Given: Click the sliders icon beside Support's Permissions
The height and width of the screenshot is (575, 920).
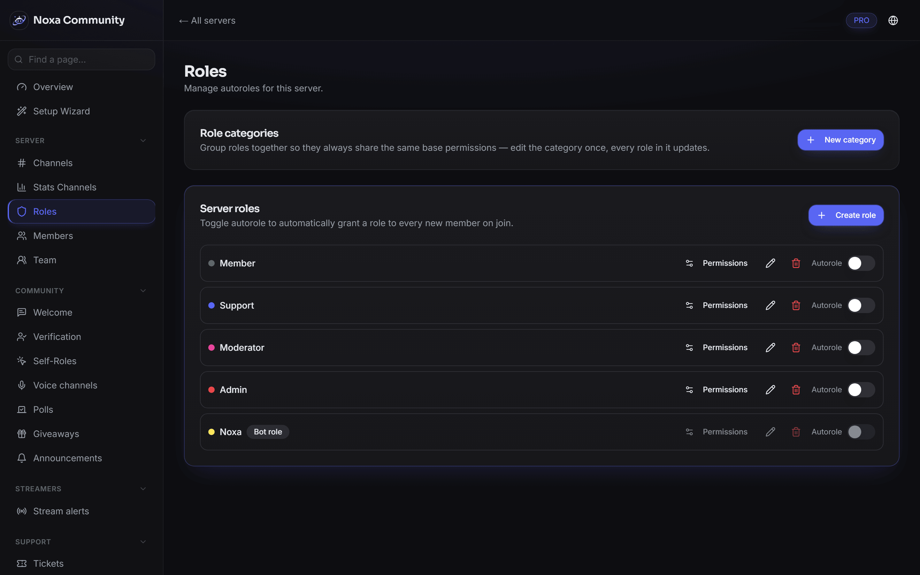Looking at the screenshot, I should pos(689,305).
